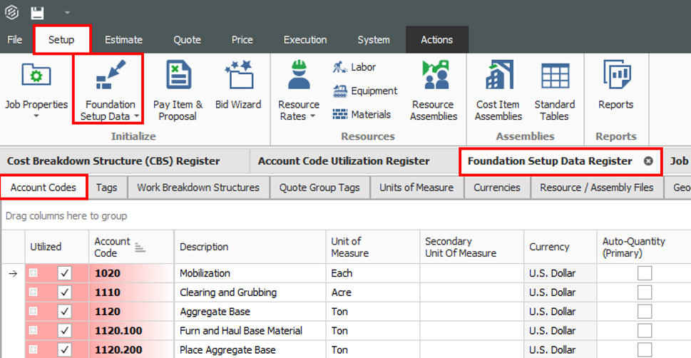This screenshot has height=358, width=691.
Task: Select the Work Breakdown Structures tab
Action: (x=198, y=188)
